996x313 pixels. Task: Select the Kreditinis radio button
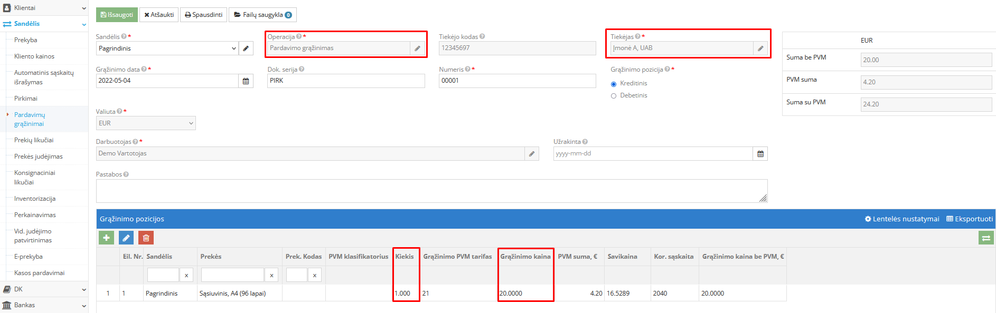[614, 84]
